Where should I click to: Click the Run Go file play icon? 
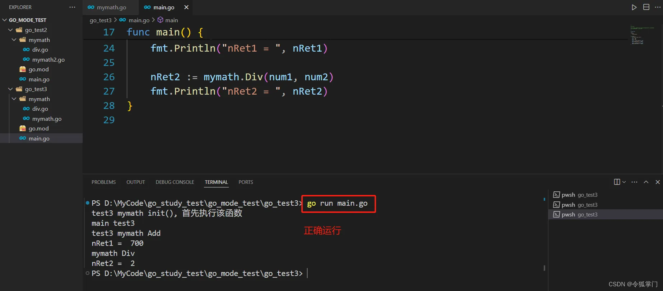[634, 7]
